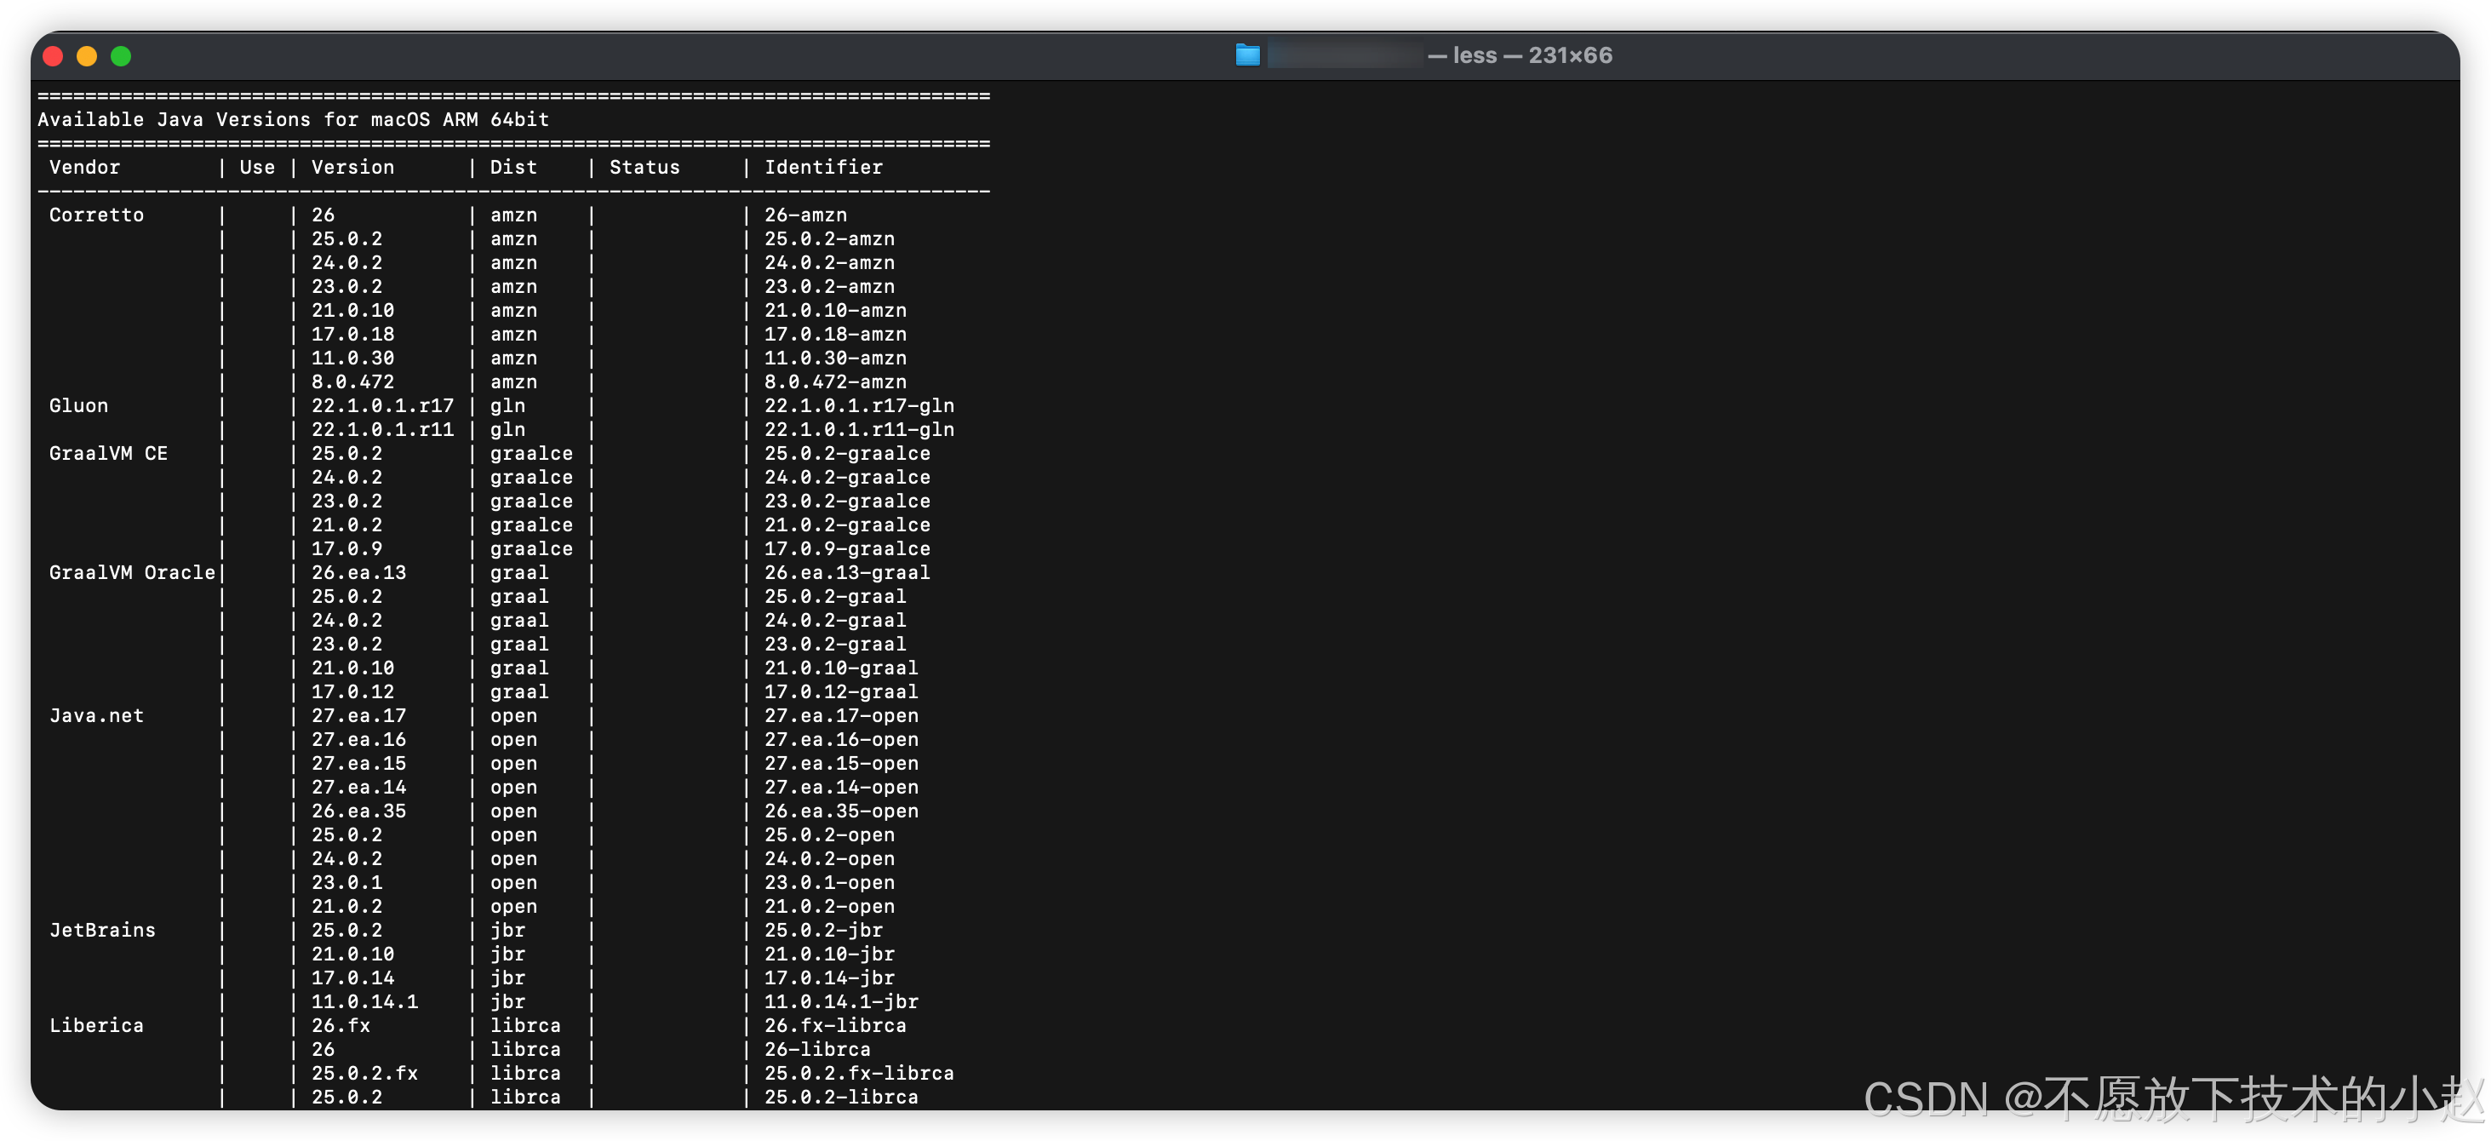Viewport: 2491px width, 1141px height.
Task: Click the 27.ea.17-open identifier
Action: pyautogui.click(x=840, y=715)
